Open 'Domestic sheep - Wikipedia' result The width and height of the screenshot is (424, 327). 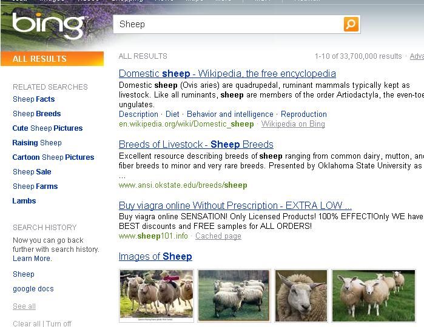coord(227,73)
